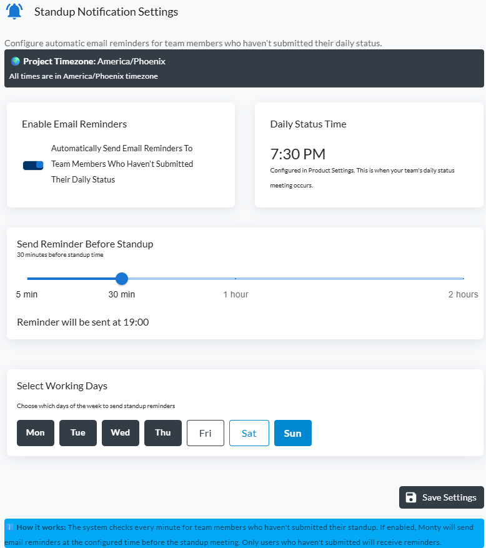Click the Standup Notification Settings heading
486x548 pixels.
point(106,11)
